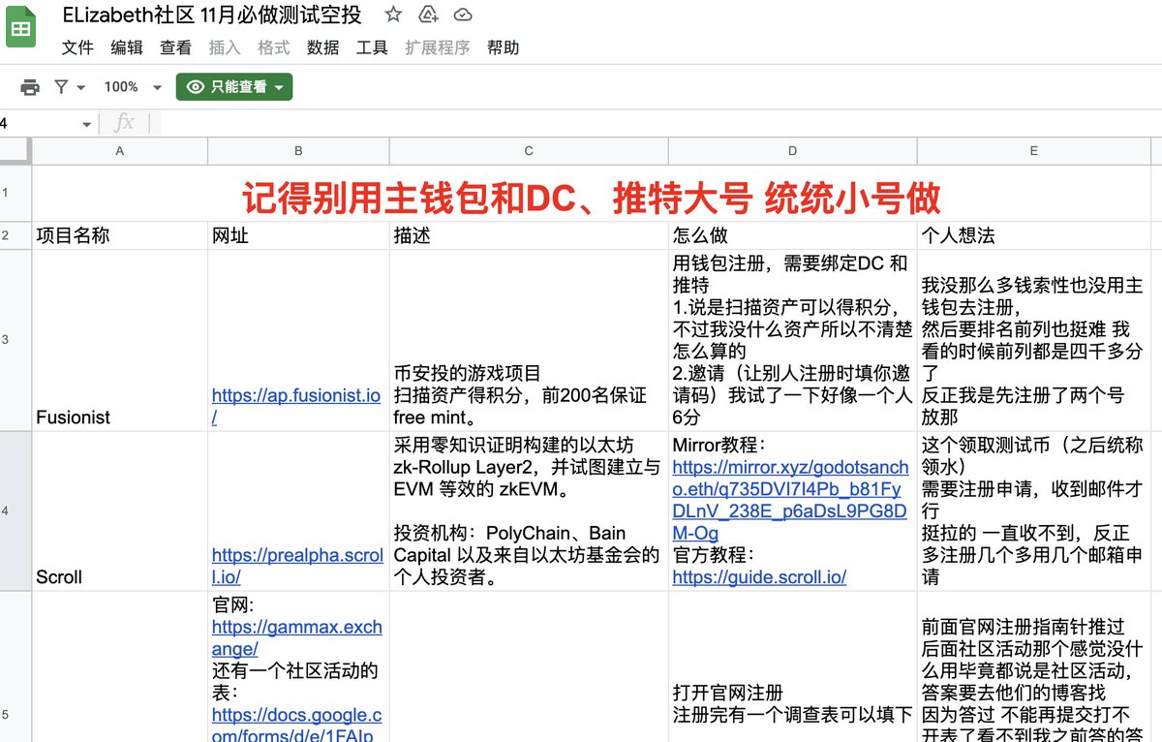Select column A header
This screenshot has height=742, width=1162.
click(x=120, y=151)
